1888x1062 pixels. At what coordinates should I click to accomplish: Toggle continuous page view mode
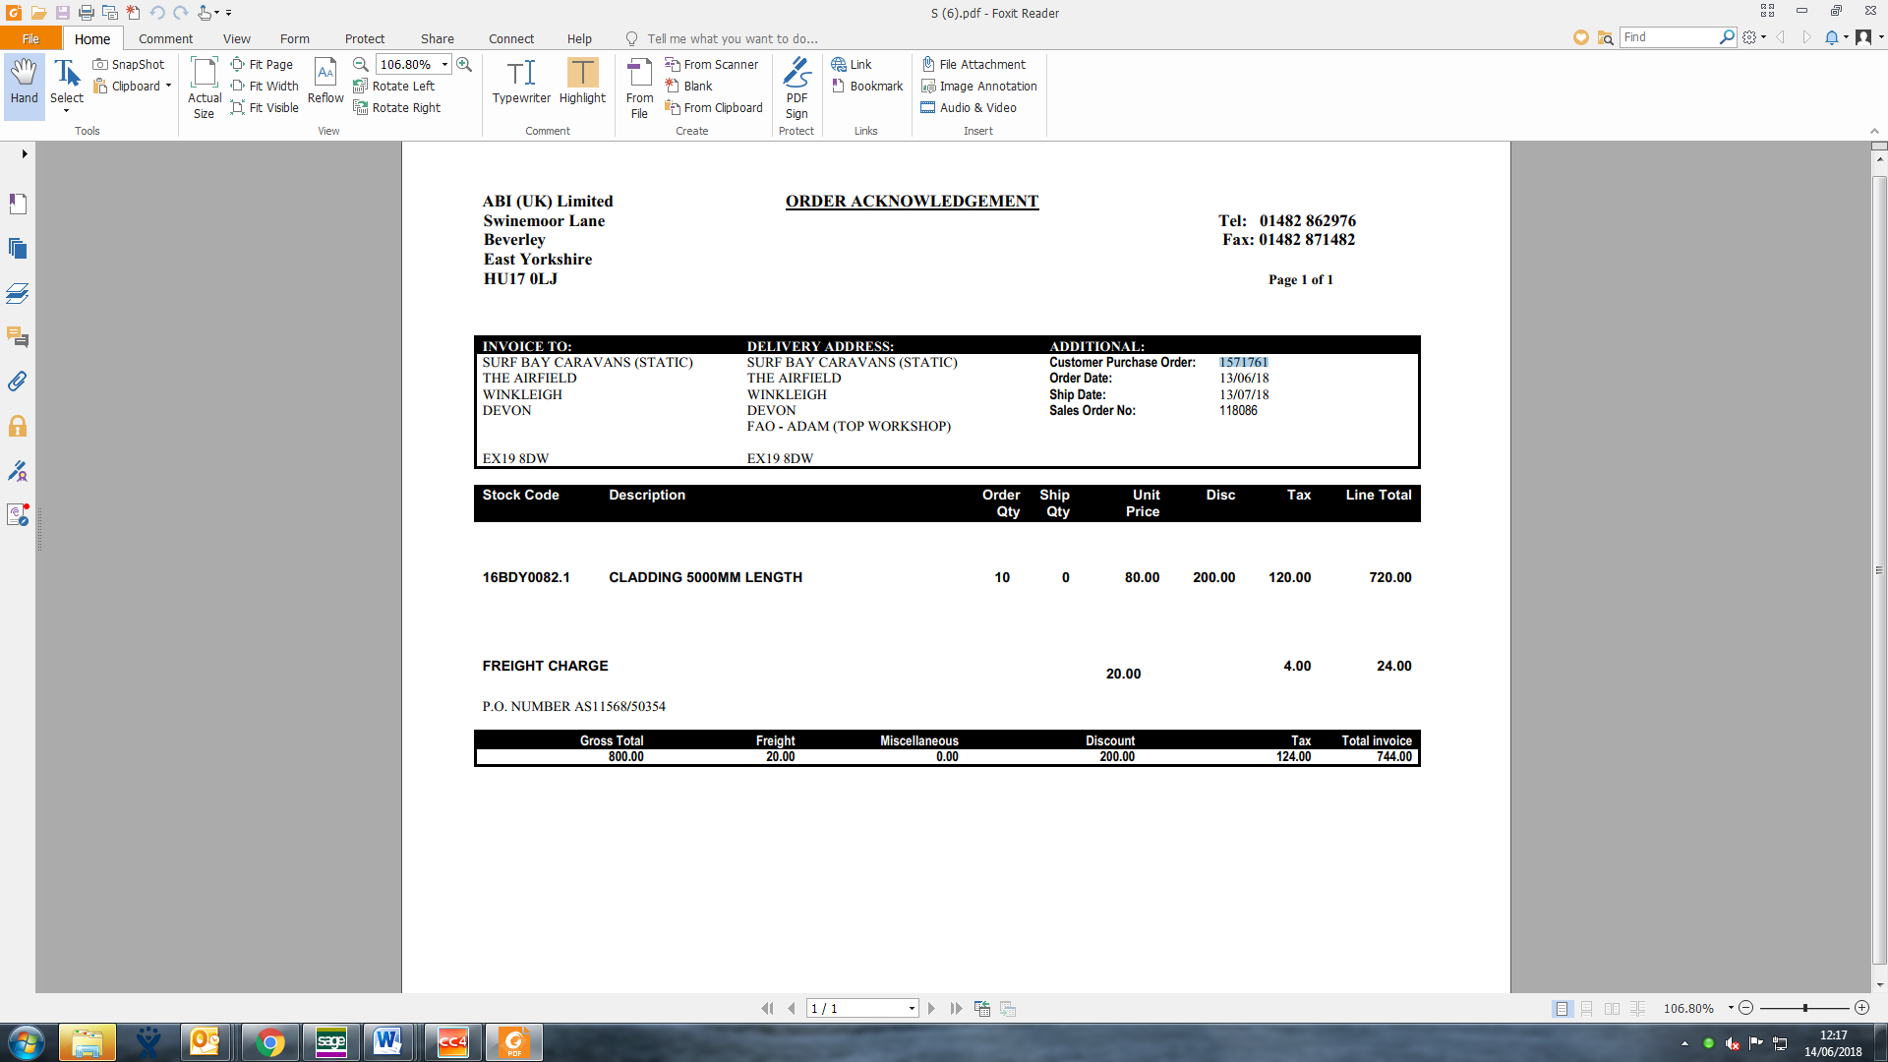[1587, 1009]
